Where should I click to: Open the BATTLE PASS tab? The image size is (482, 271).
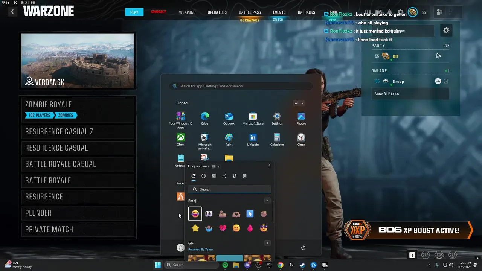point(250,12)
